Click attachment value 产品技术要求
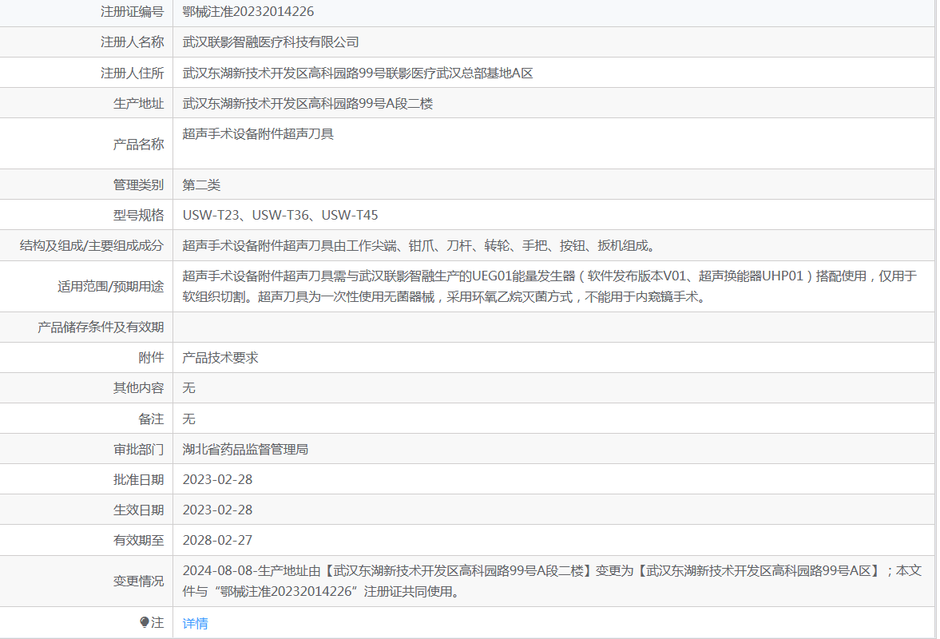 pyautogui.click(x=220, y=358)
